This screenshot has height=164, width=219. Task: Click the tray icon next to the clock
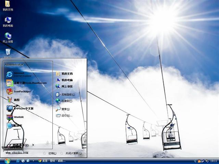click(207, 161)
